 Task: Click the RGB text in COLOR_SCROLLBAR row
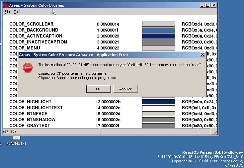click(200, 24)
